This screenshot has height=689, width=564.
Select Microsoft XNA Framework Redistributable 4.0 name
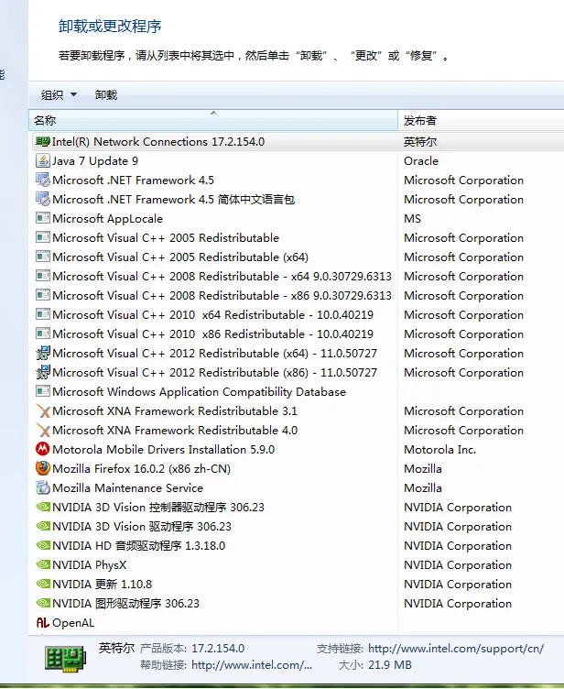(x=175, y=431)
